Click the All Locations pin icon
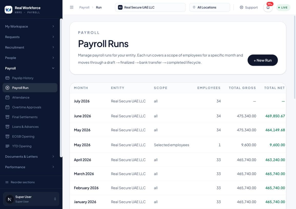 pyautogui.click(x=194, y=7)
